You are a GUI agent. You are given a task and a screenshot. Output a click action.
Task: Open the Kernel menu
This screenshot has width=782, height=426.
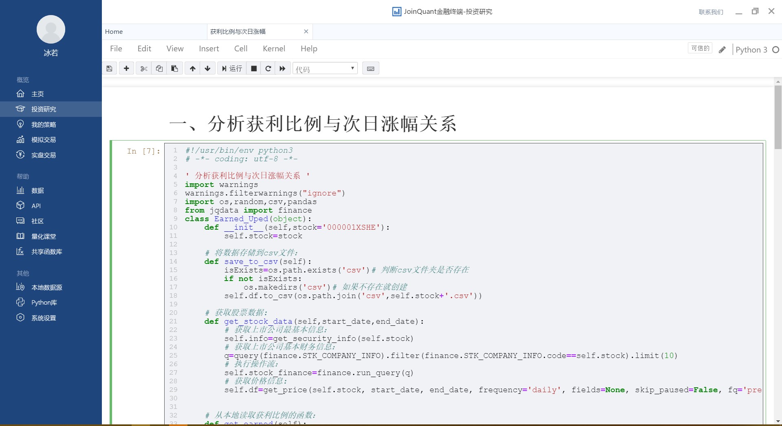(x=274, y=48)
